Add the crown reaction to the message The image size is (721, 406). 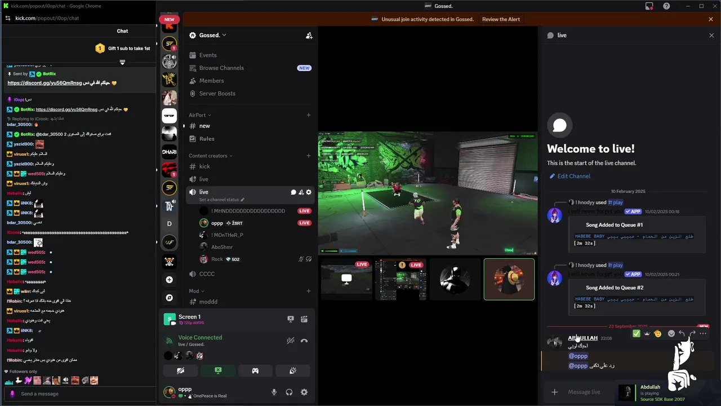pyautogui.click(x=647, y=333)
